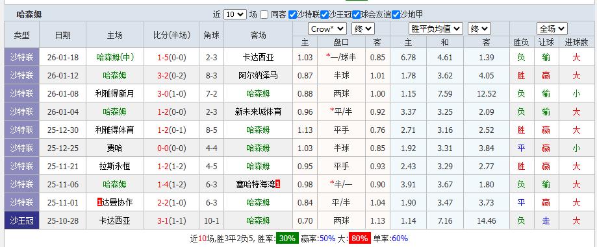Open the 阿尔纳泽马 team link
The height and width of the screenshot is (247, 597).
(x=258, y=76)
